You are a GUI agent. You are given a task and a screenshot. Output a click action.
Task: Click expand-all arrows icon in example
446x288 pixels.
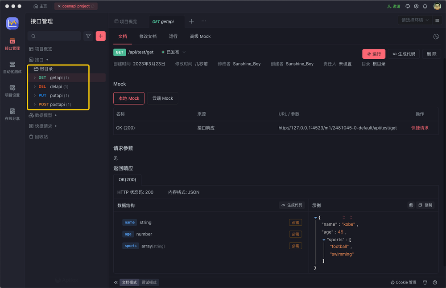coord(343,217)
